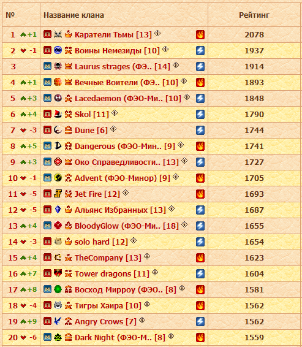Open clan Воины Немезиды link
This screenshot has height=347, width=302.
[x=117, y=51]
